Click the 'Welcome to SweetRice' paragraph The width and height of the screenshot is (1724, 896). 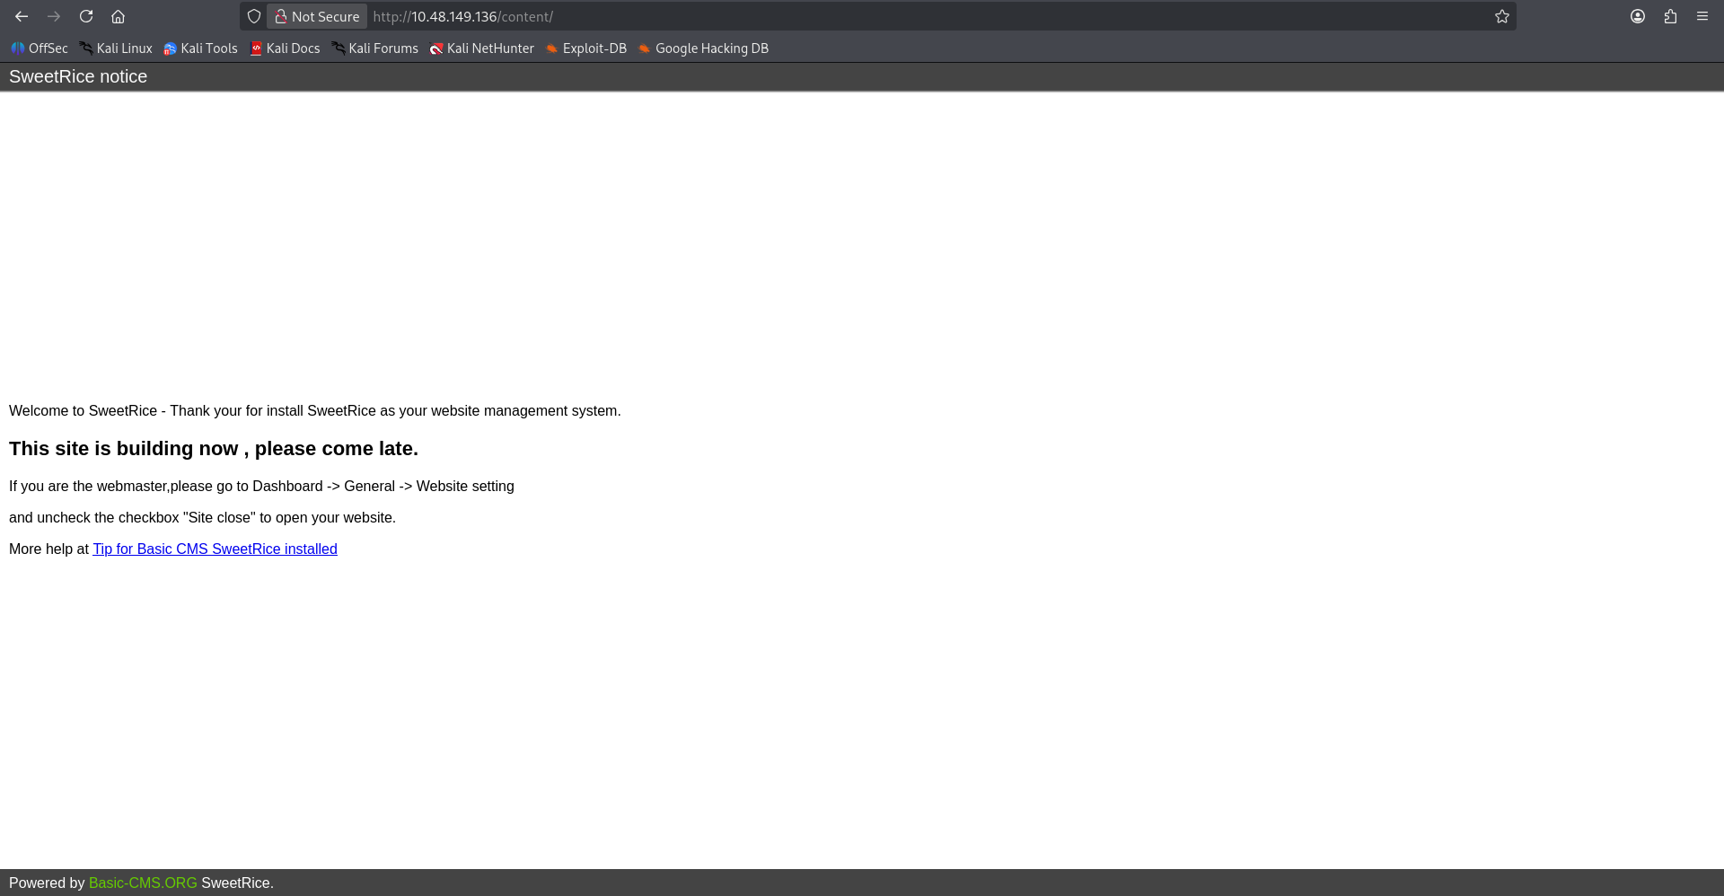[315, 410]
